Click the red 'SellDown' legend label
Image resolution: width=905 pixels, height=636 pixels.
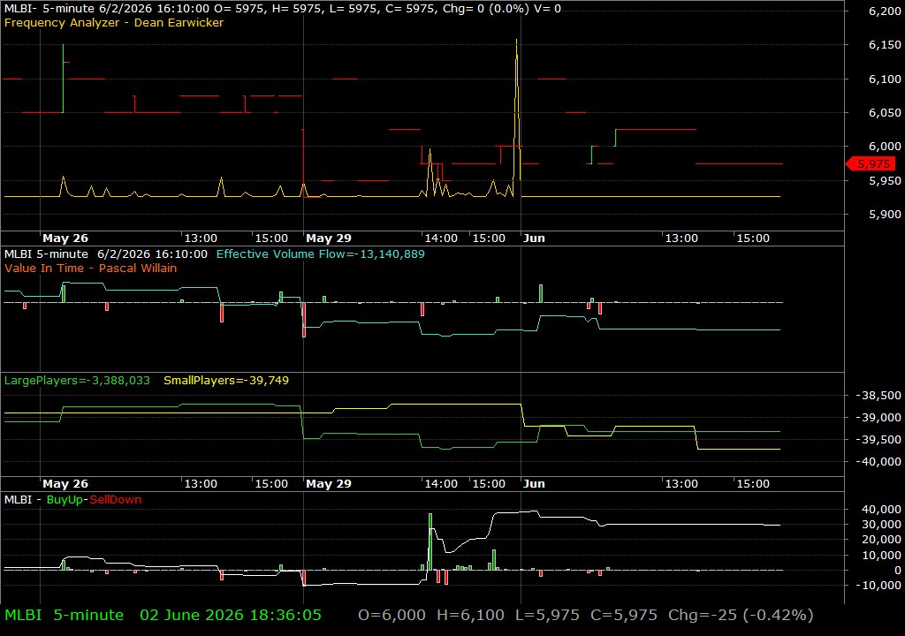tap(116, 500)
